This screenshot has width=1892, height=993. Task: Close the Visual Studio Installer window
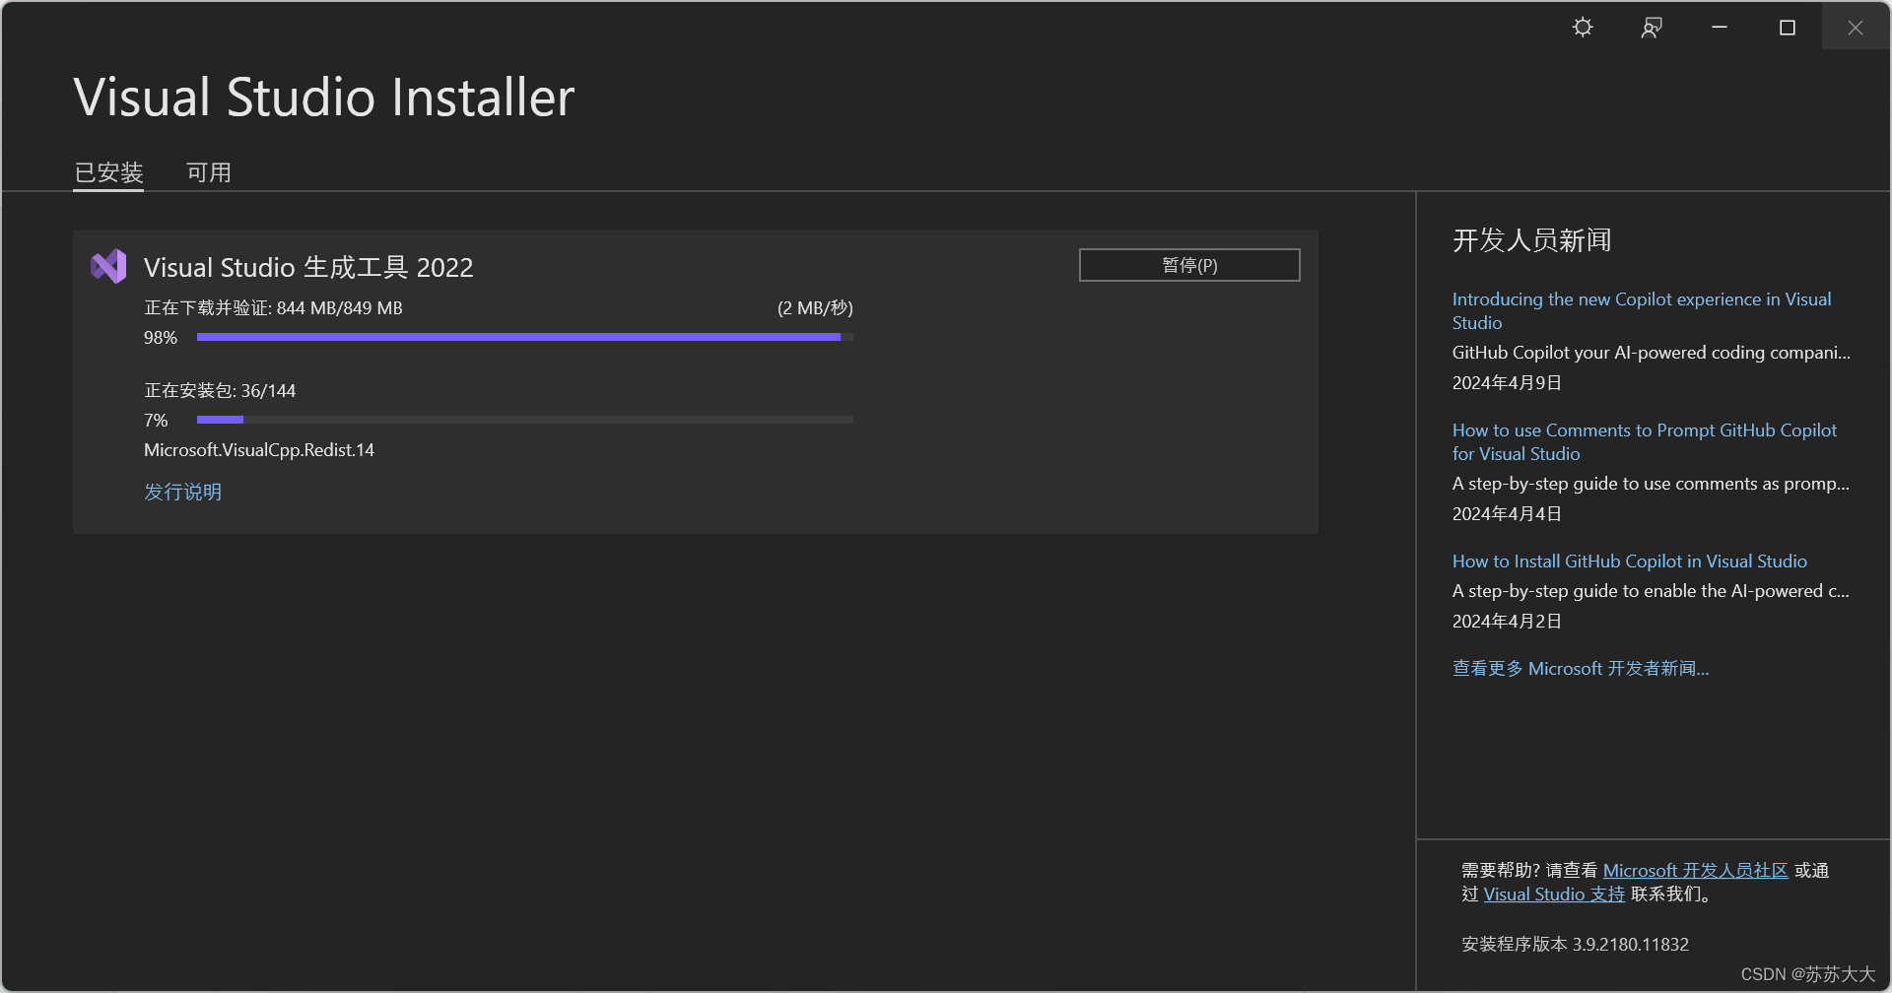point(1856,28)
